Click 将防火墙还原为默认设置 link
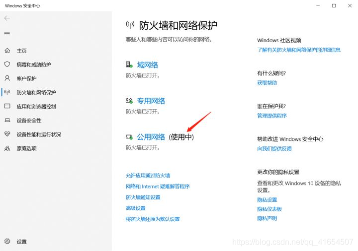The height and width of the screenshot is (251, 358). (x=153, y=219)
